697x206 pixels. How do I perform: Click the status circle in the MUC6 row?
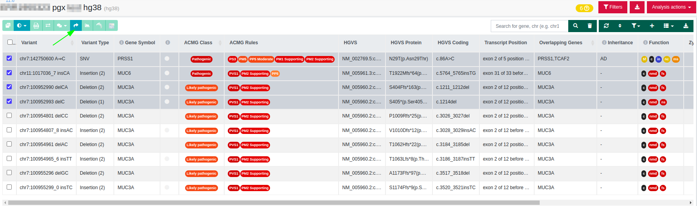[167, 73]
